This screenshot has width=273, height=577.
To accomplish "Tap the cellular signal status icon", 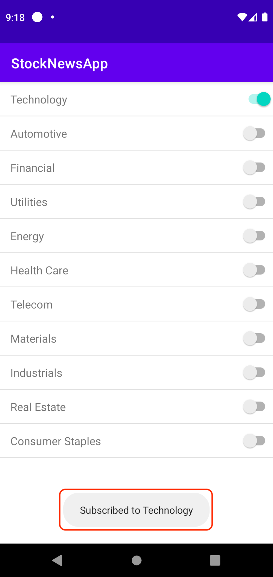I will (x=253, y=17).
